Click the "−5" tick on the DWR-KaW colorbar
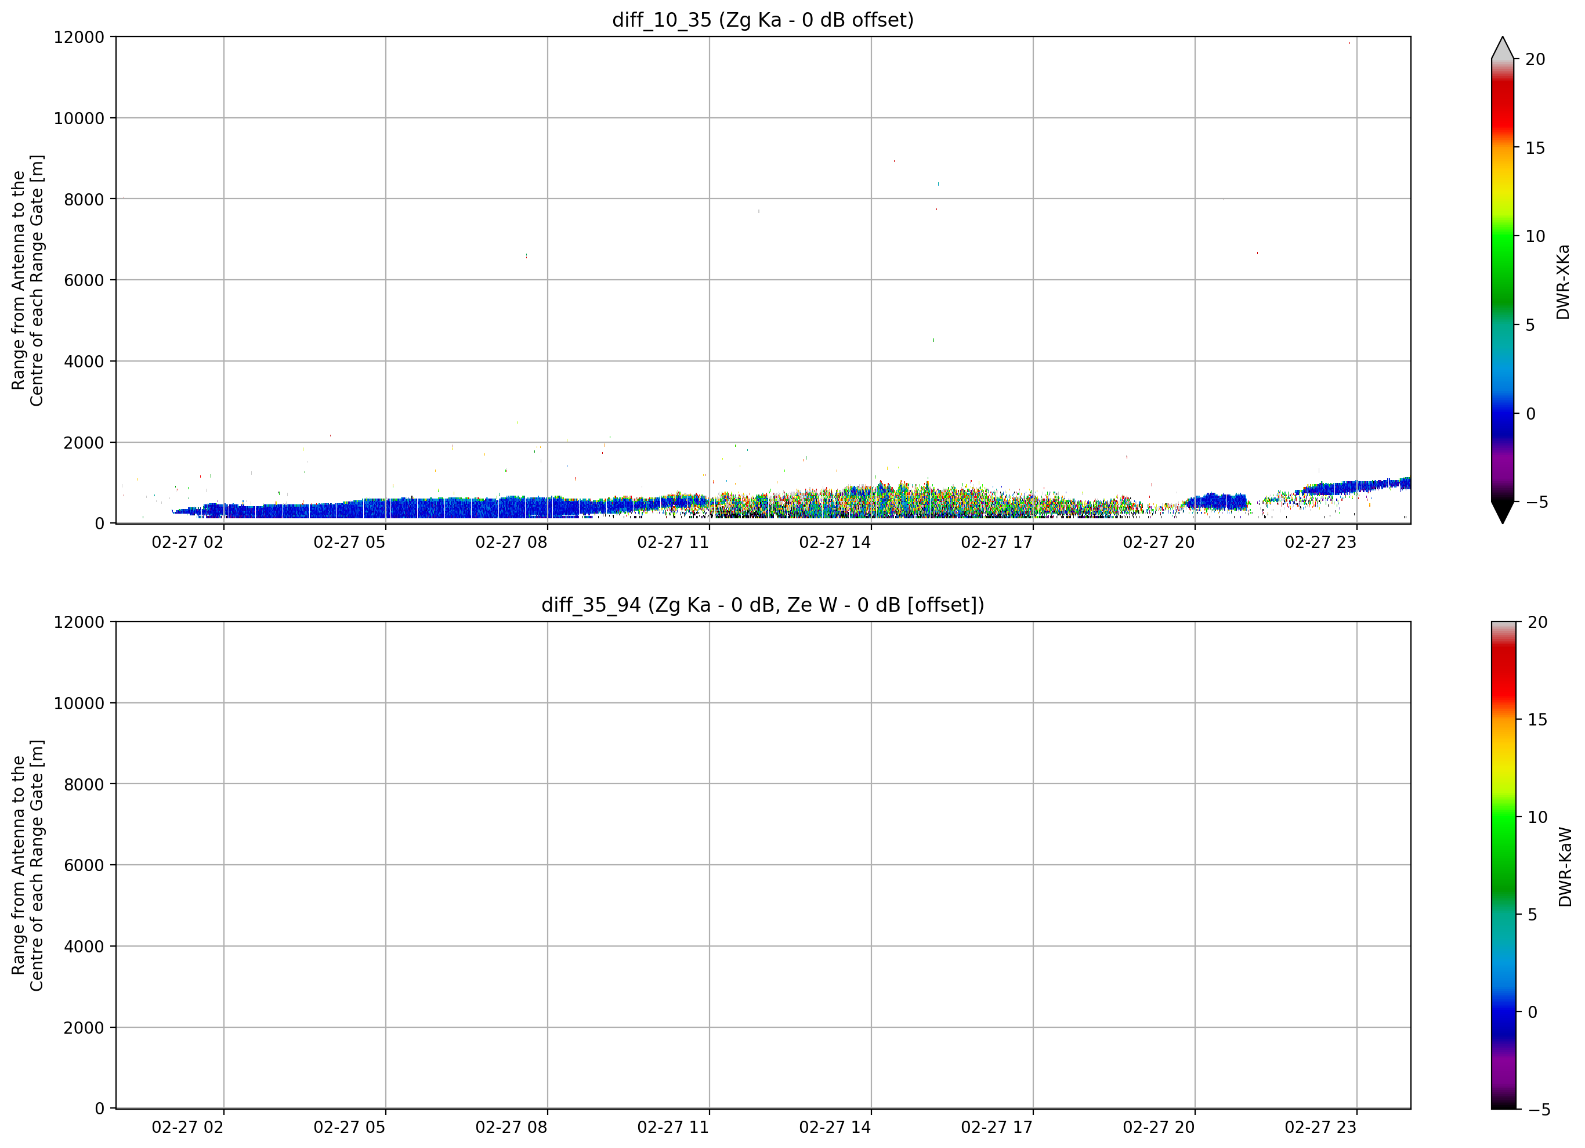This screenshot has width=1585, height=1148. point(1539,1110)
